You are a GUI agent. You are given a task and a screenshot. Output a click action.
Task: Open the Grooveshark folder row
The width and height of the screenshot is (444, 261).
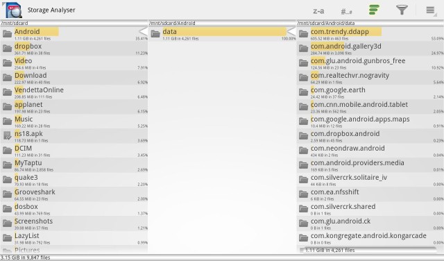[x=74, y=194]
